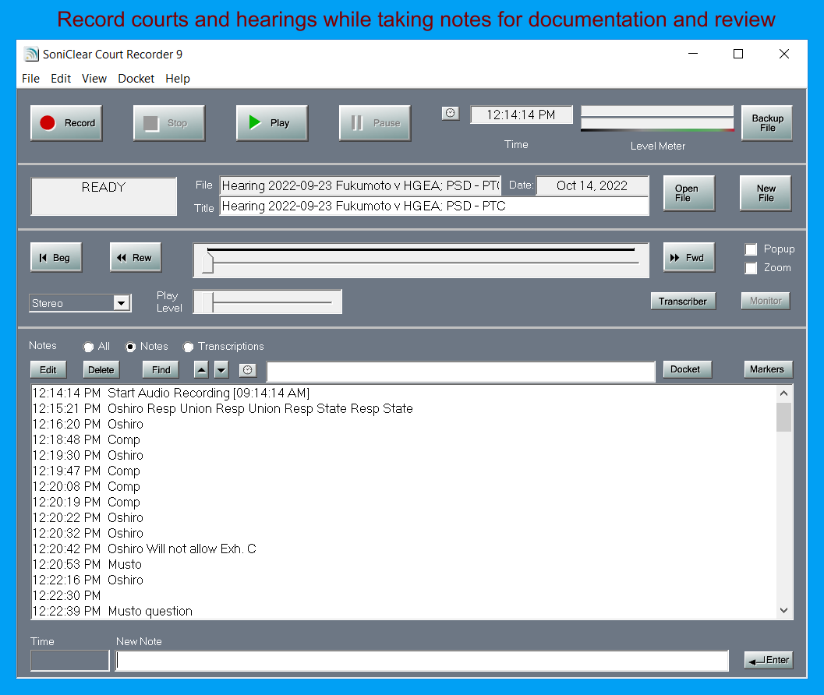Enable the Popup checkbox
The width and height of the screenshot is (824, 695).
pos(751,249)
